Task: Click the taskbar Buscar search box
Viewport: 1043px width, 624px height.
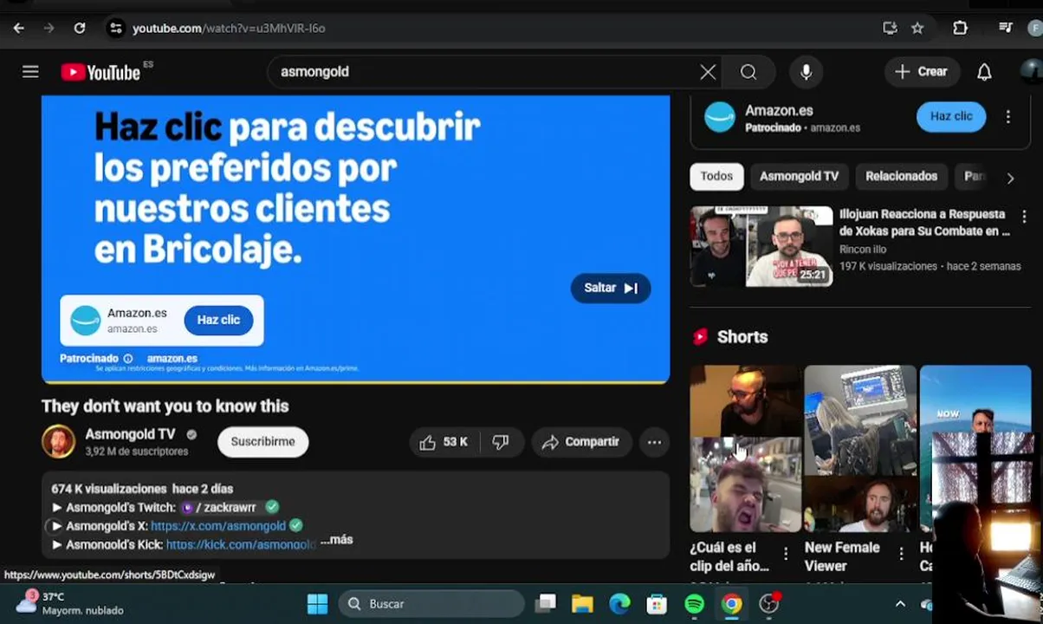Action: (431, 604)
